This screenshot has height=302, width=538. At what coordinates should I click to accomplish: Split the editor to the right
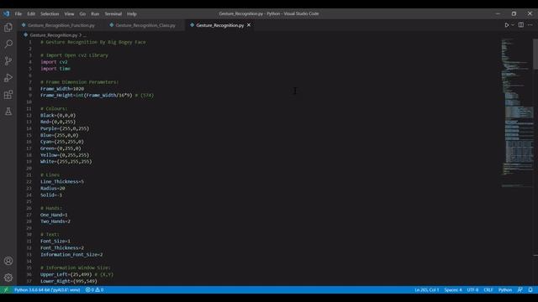coord(521,25)
